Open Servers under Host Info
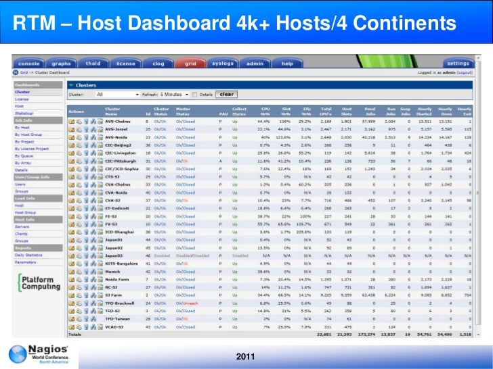Screen dimensions: 493x369 [22, 226]
